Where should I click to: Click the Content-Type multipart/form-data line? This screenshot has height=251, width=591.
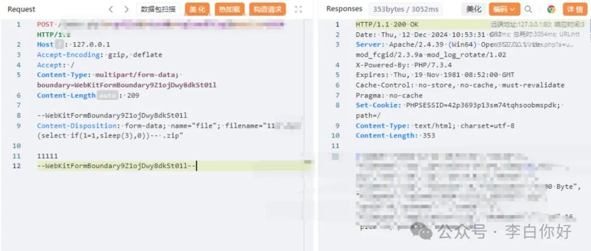click(x=110, y=75)
